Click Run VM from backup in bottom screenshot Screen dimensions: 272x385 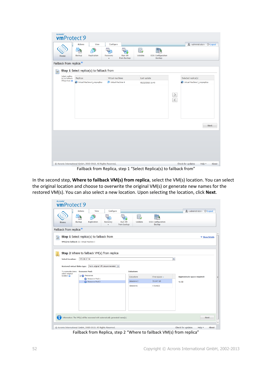click(x=124, y=220)
